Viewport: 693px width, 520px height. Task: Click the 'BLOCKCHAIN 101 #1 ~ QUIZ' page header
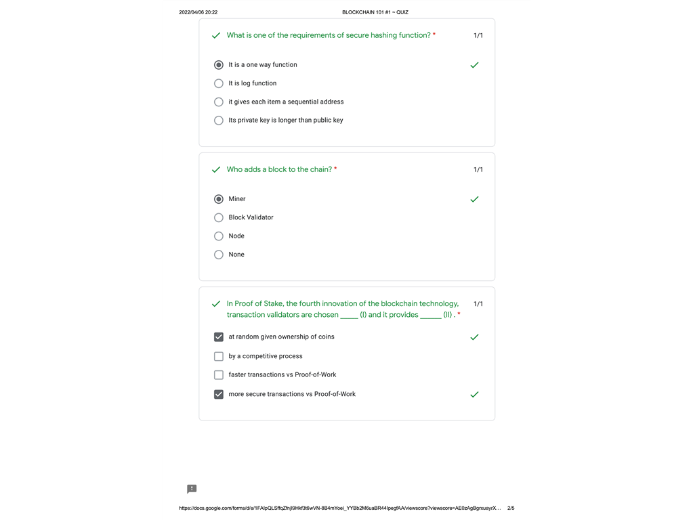click(375, 12)
